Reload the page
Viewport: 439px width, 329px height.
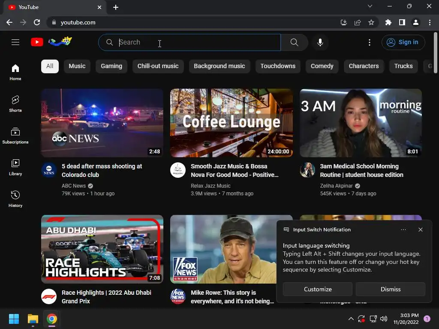(37, 22)
